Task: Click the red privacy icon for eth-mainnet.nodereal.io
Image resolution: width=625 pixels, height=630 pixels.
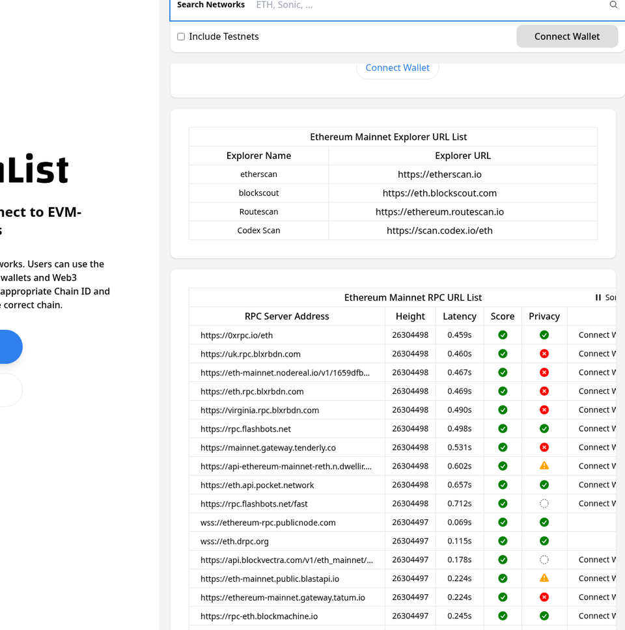Action: 544,372
